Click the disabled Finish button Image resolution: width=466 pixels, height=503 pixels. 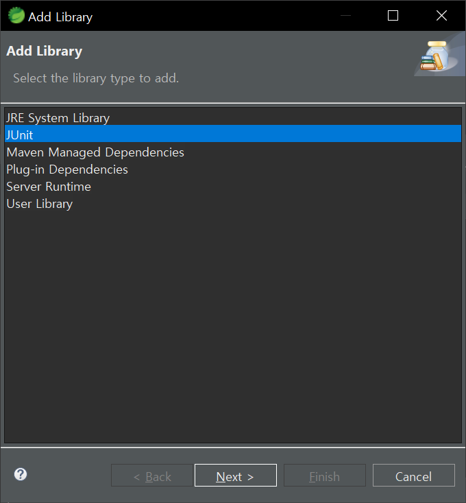coord(324,476)
